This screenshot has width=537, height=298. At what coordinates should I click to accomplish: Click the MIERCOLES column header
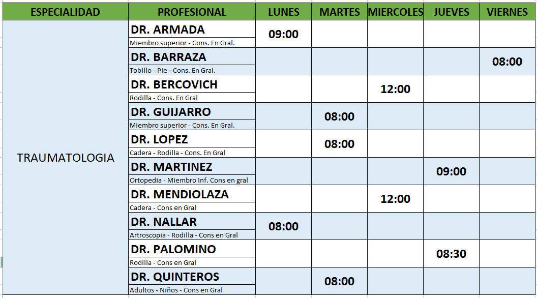tap(395, 12)
